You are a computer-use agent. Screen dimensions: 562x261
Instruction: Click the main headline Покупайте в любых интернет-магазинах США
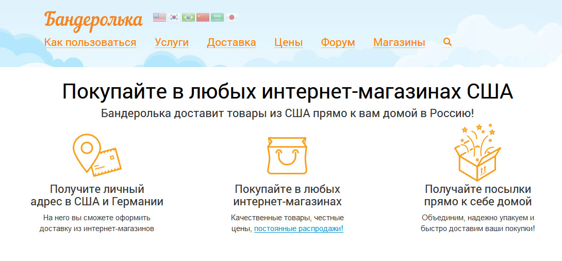pos(288,92)
